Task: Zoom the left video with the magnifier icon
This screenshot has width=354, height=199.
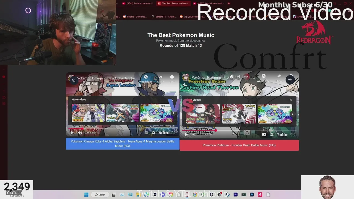Action: (x=74, y=80)
